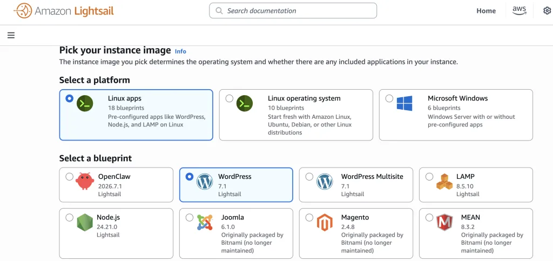Select the MEAN blueprint radio button
The image size is (553, 261).
click(x=429, y=217)
